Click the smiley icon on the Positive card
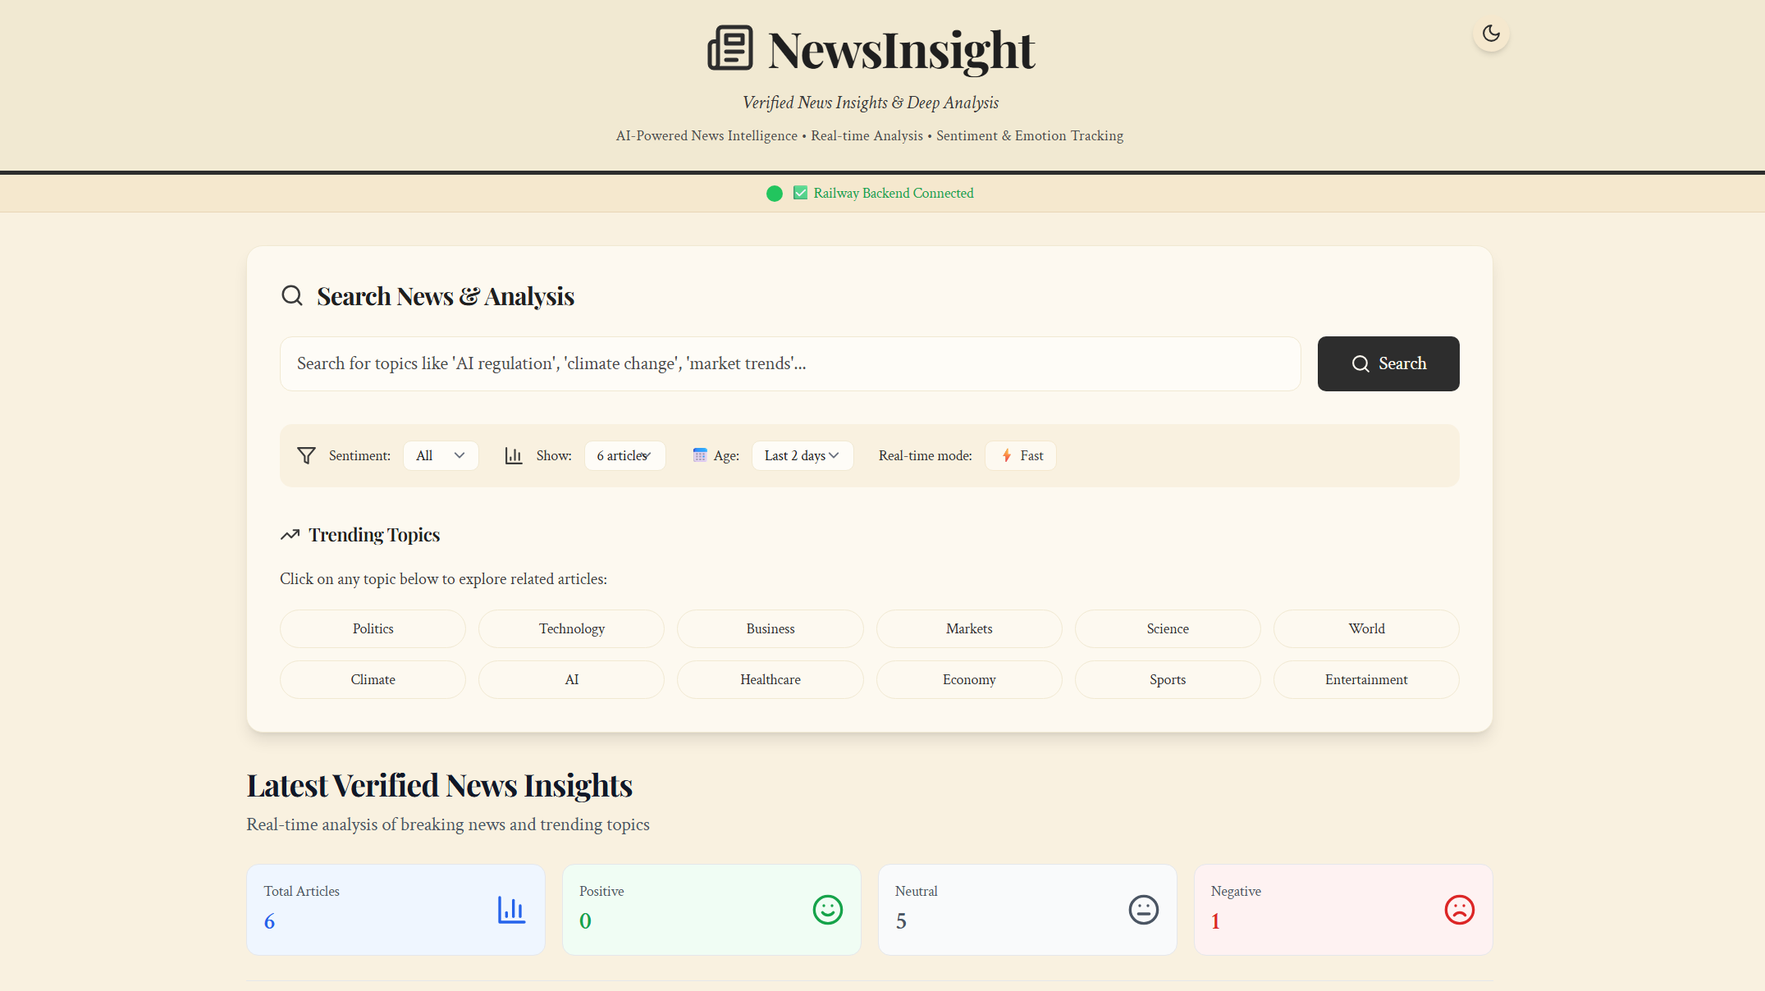1765x991 pixels. (828, 909)
